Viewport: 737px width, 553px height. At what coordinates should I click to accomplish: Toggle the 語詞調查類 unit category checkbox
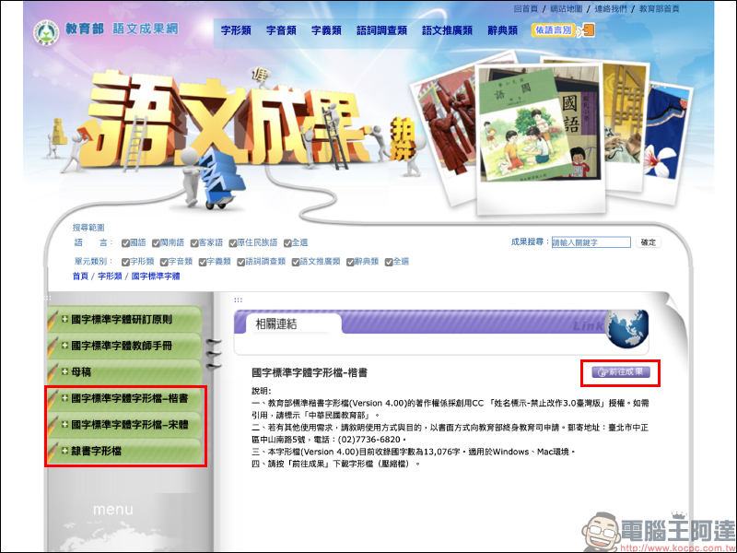point(240,262)
